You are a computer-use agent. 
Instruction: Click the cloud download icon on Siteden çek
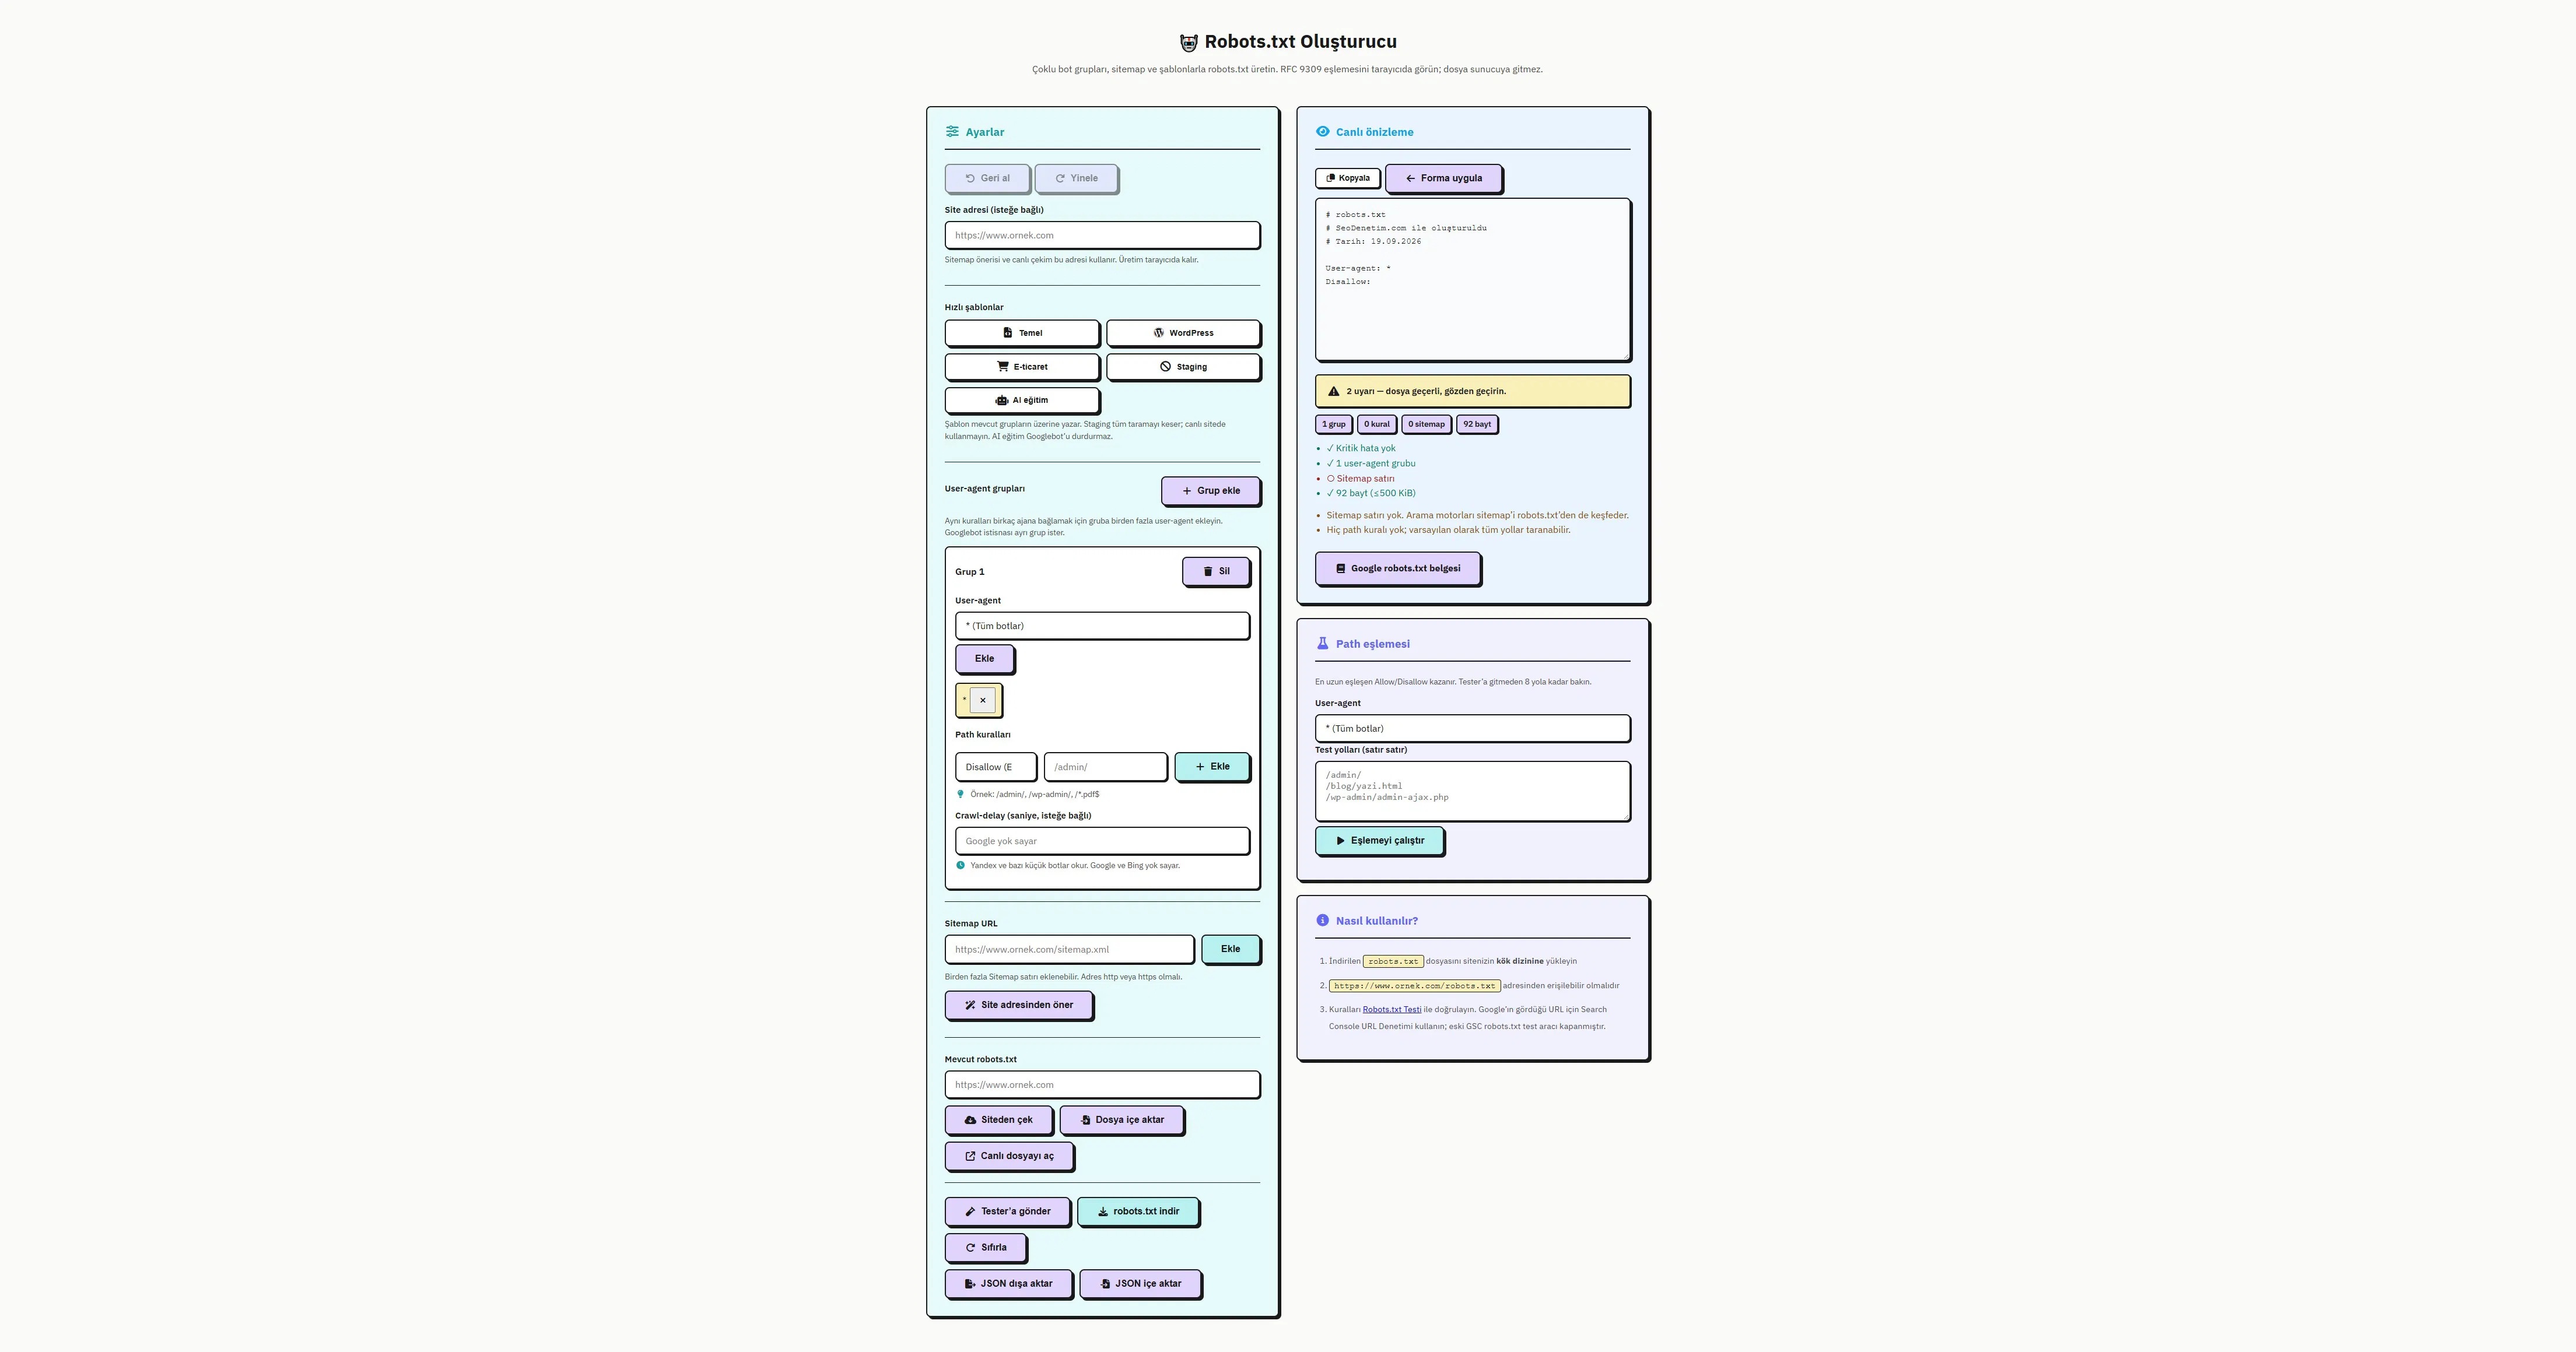[970, 1120]
